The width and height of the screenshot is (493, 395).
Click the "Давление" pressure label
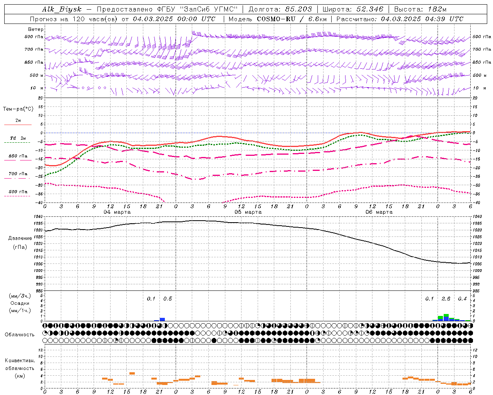20,238
